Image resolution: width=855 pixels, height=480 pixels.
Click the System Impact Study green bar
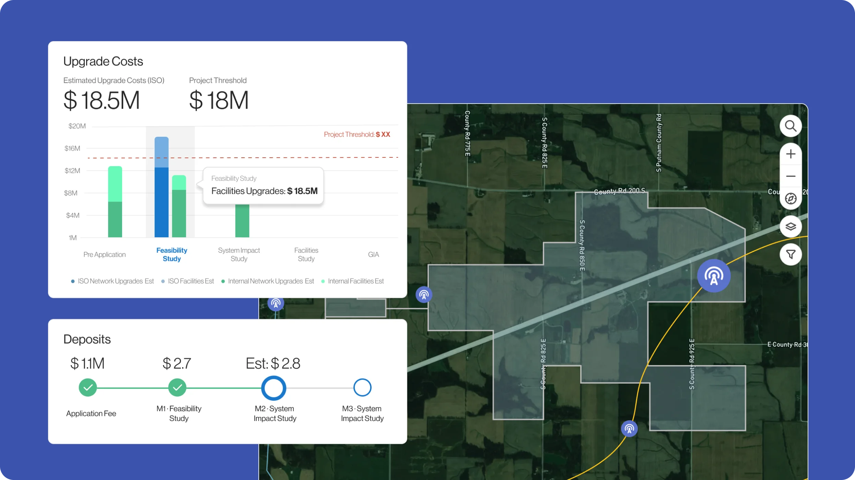[242, 220]
